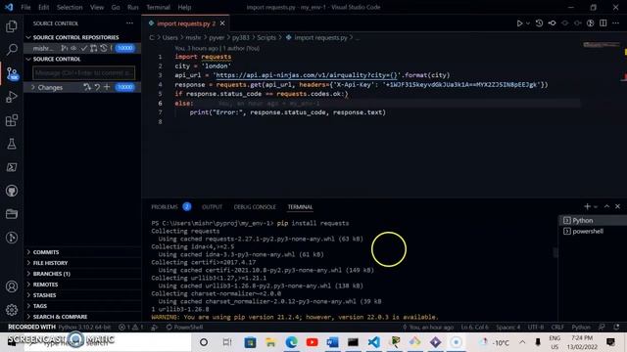Open File Explorer from taskbar
Screen dimensions: 627x352
270,342
